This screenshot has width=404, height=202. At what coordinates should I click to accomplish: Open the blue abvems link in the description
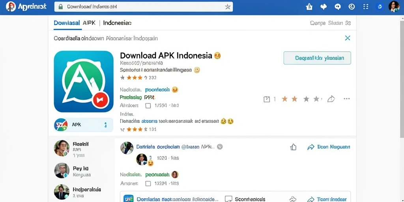click(149, 121)
